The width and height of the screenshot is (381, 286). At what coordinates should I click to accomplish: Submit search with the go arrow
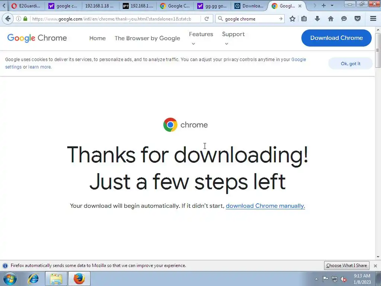[x=281, y=19]
